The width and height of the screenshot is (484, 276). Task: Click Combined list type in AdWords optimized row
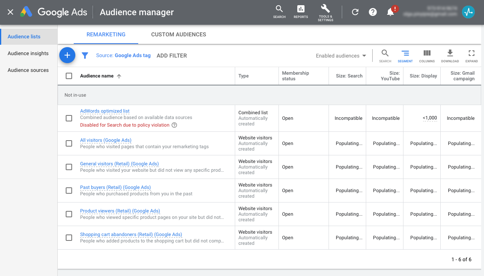point(253,113)
